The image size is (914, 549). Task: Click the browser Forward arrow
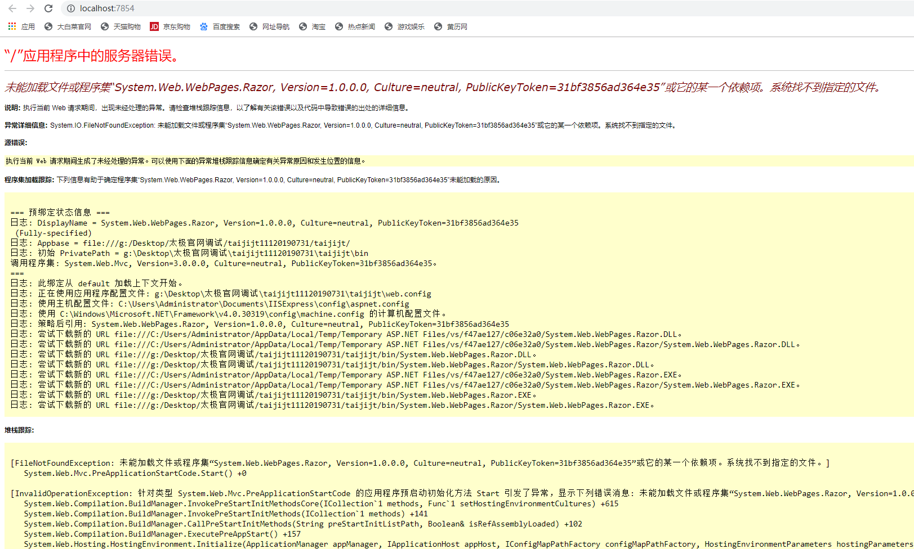(30, 8)
